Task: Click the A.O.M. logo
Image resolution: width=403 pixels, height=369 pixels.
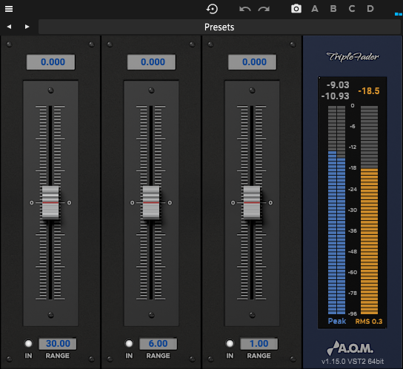Action: [x=350, y=348]
